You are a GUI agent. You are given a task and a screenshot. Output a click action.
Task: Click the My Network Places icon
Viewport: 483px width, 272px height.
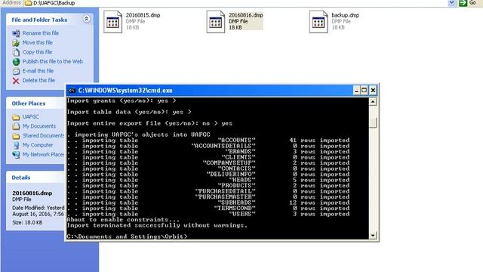tap(16, 155)
